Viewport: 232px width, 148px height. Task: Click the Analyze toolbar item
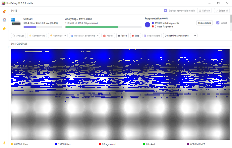click(x=19, y=35)
